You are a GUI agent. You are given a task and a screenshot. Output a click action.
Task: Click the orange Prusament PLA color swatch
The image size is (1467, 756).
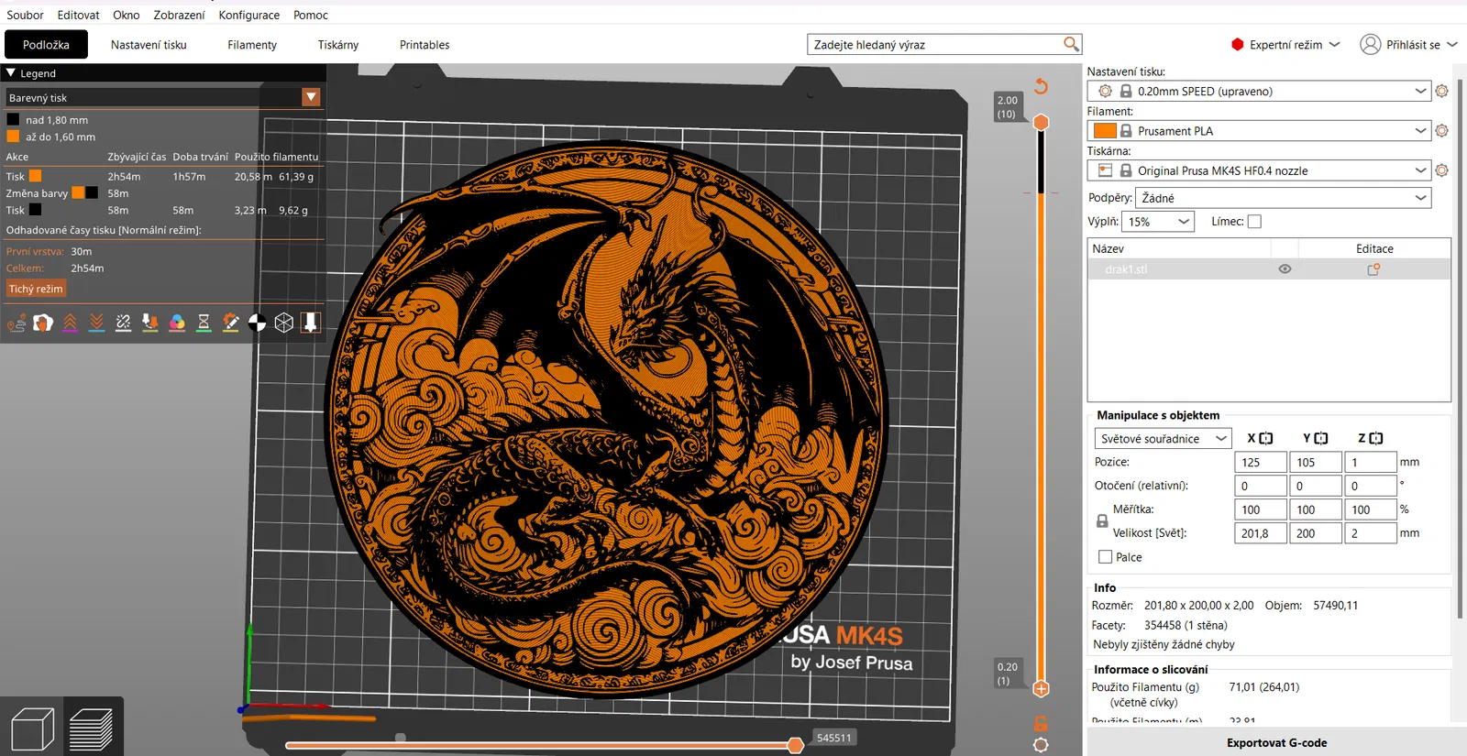tap(1105, 131)
